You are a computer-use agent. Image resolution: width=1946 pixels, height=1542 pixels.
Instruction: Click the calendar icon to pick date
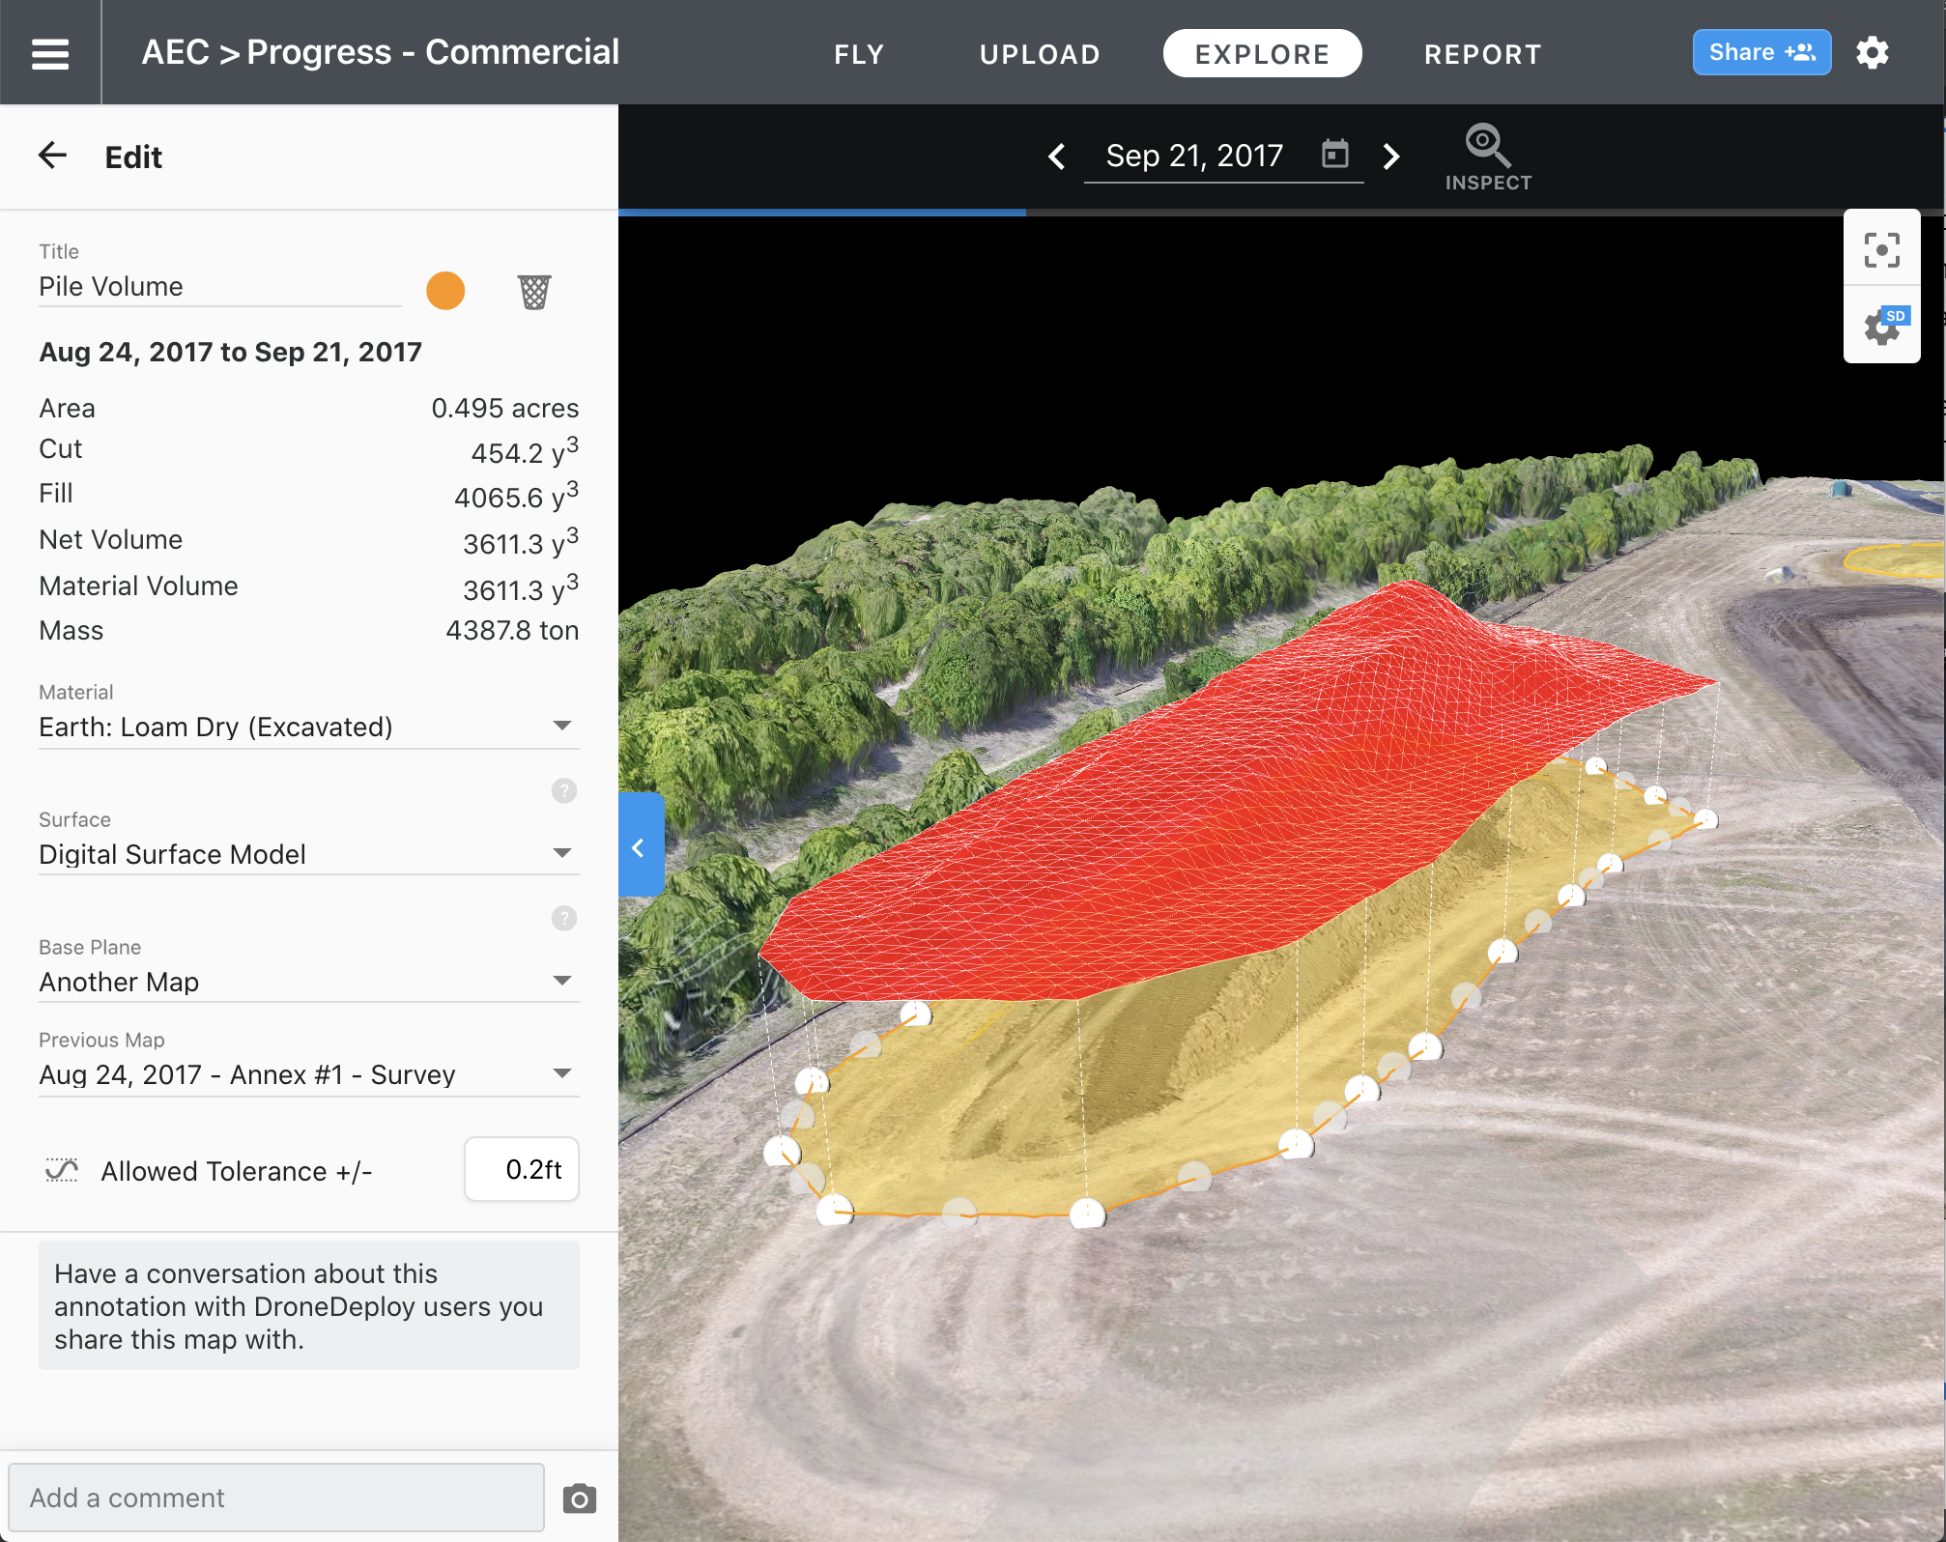tap(1333, 154)
